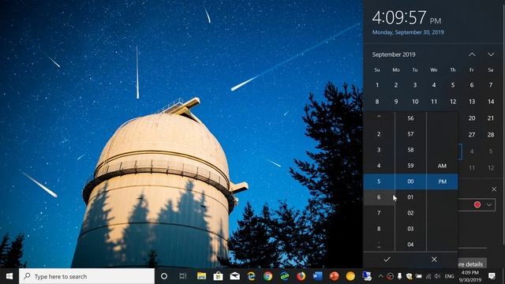Select September 7 on the calendar
The image size is (505, 284).
(491, 85)
